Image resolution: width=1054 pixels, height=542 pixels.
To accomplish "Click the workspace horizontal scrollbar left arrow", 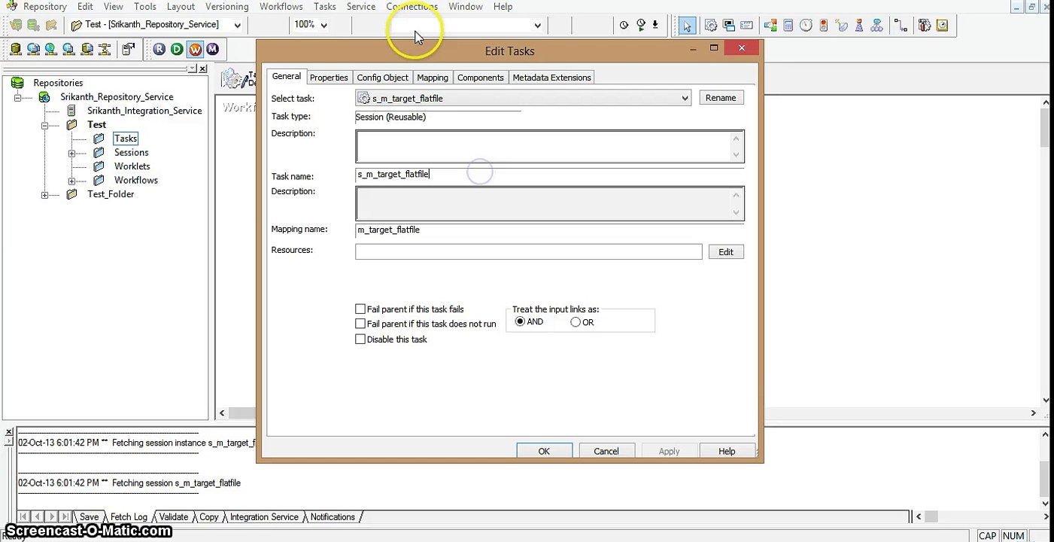I will click(222, 413).
